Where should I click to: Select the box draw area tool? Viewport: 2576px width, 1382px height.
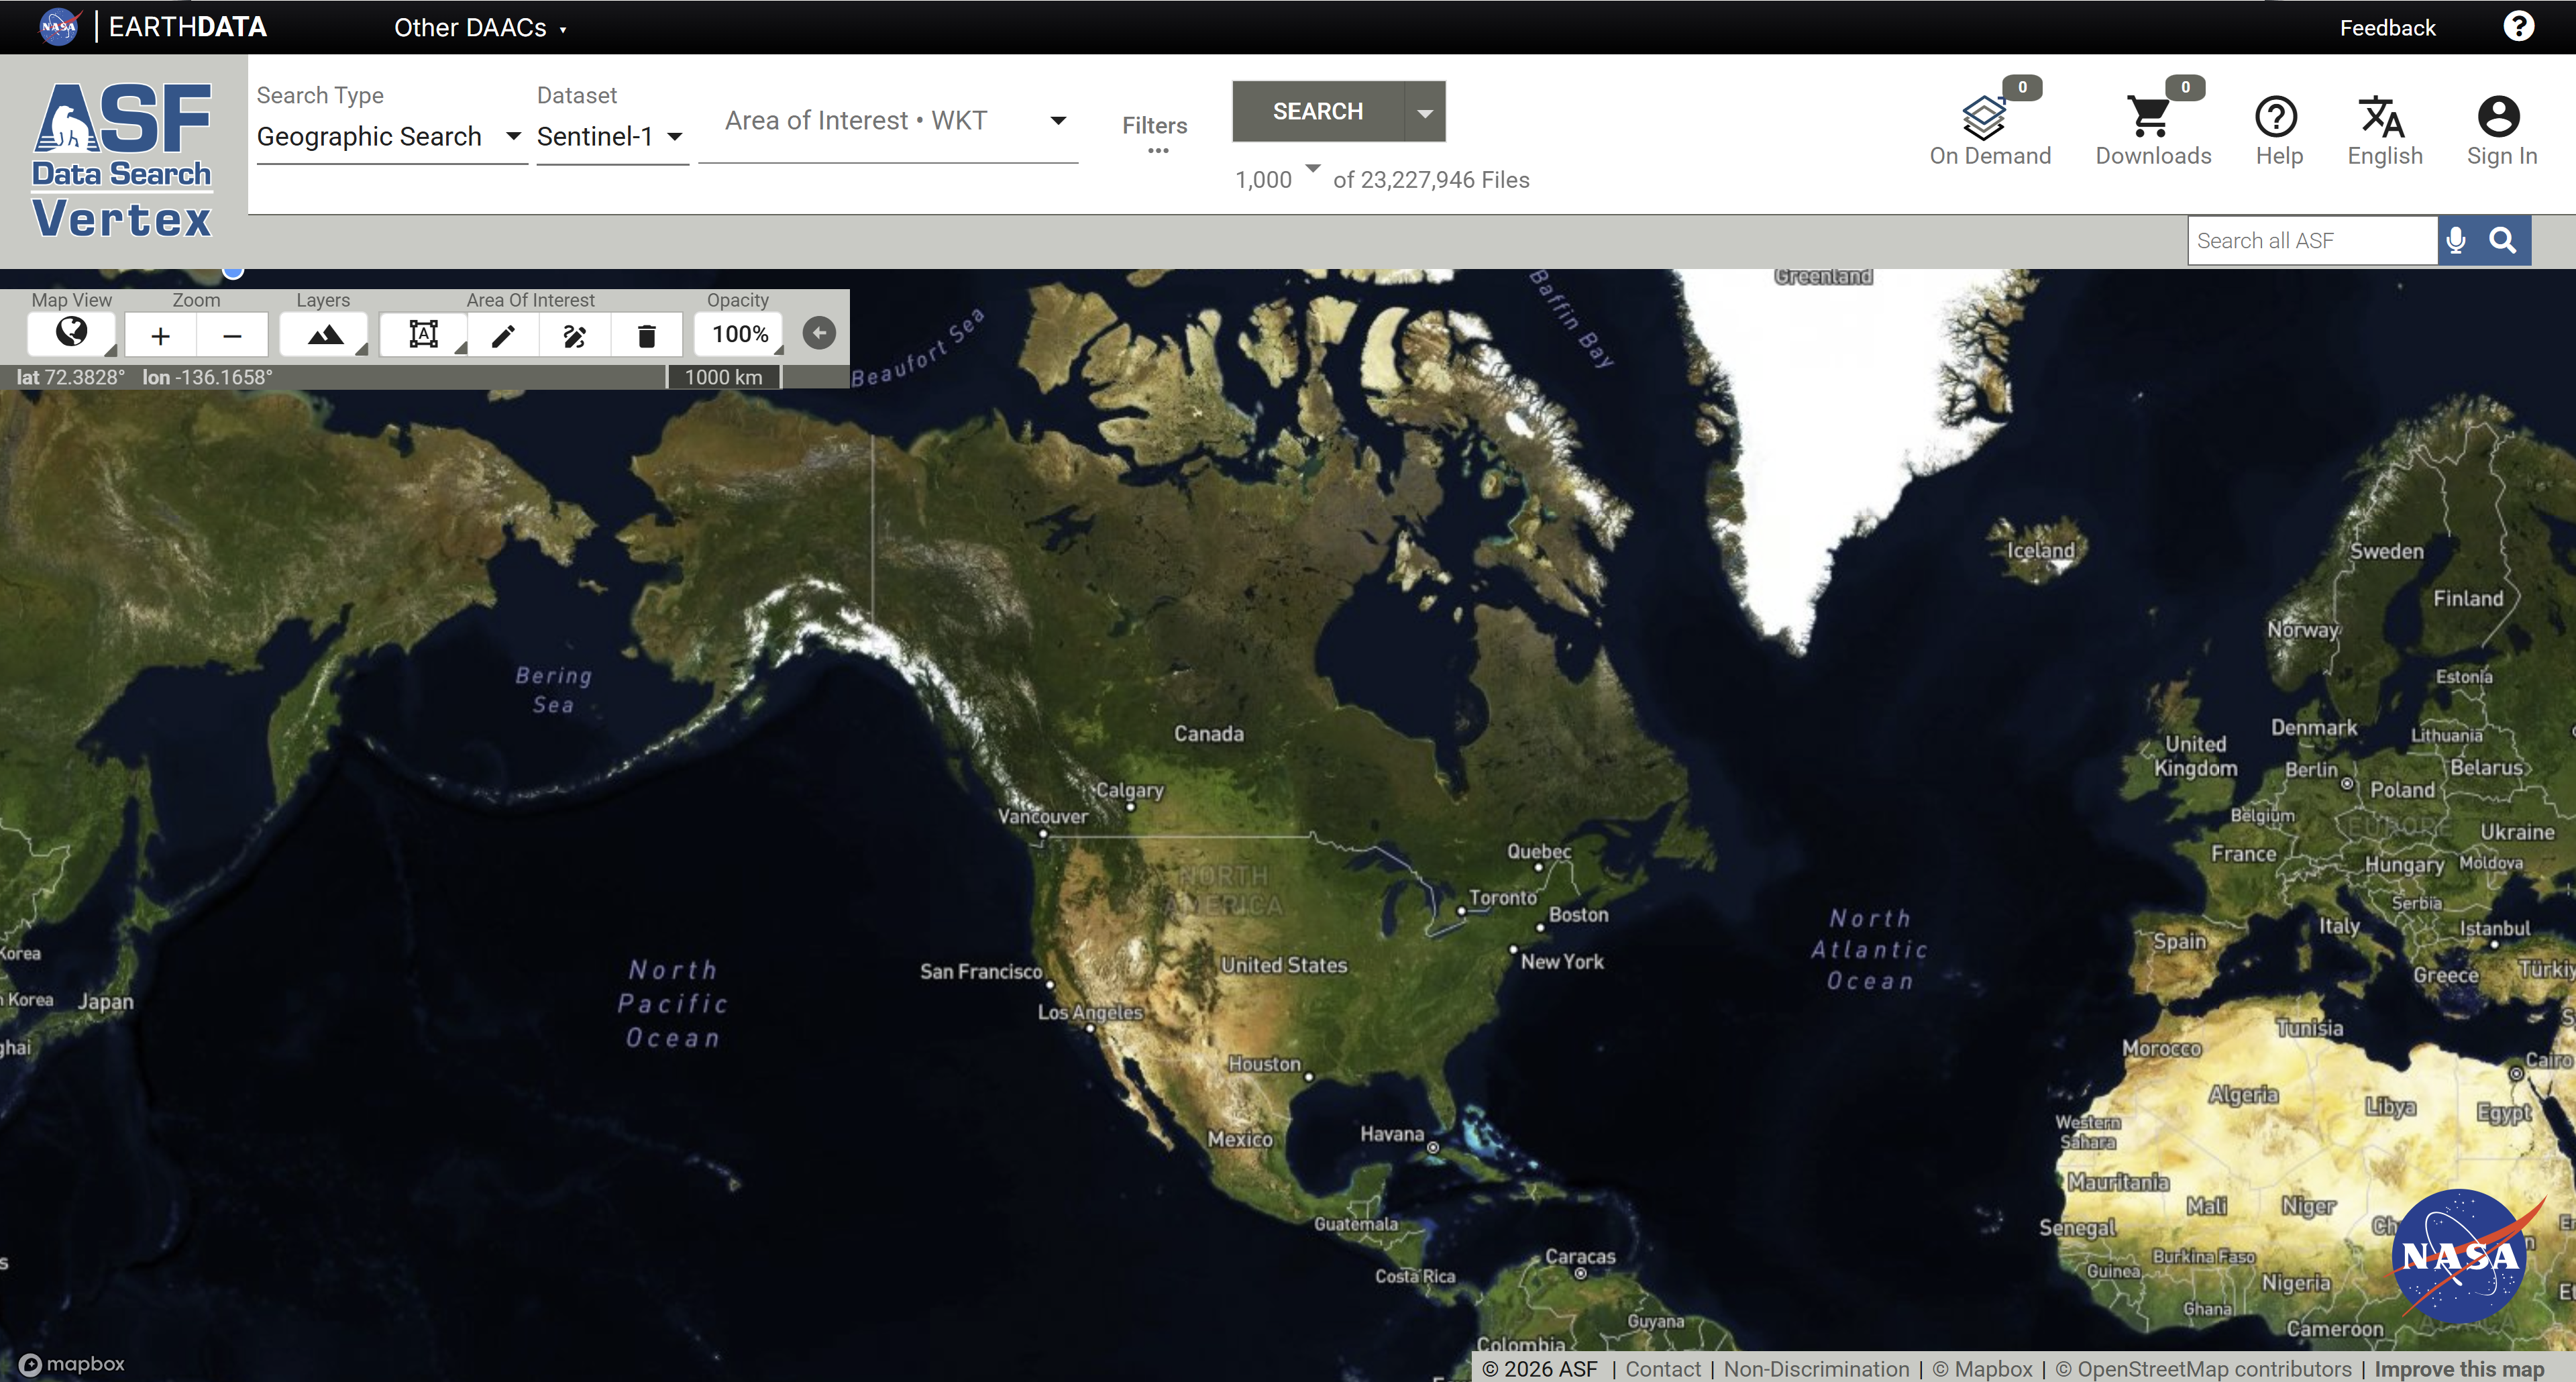click(x=424, y=335)
